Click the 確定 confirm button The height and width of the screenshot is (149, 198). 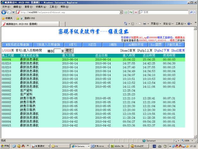69,50
